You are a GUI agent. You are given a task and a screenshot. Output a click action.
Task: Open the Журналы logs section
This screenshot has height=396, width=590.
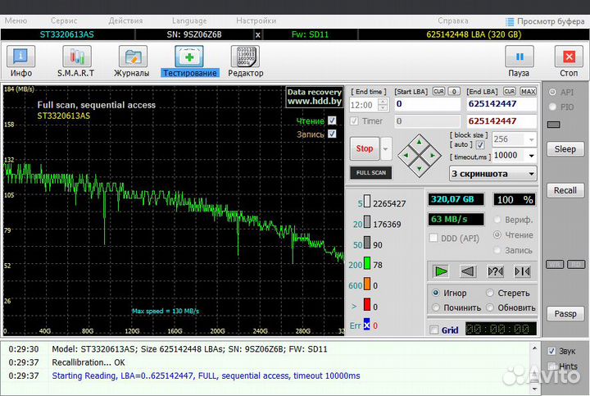point(132,57)
